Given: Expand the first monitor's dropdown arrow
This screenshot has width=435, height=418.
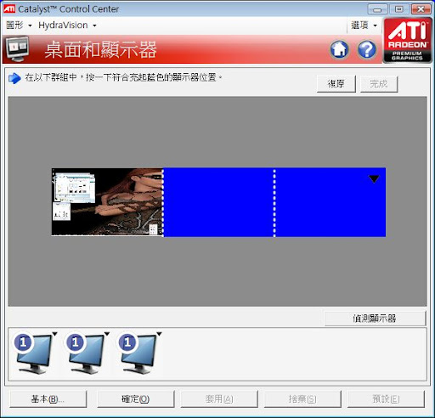Looking at the screenshot, I should 54,334.
